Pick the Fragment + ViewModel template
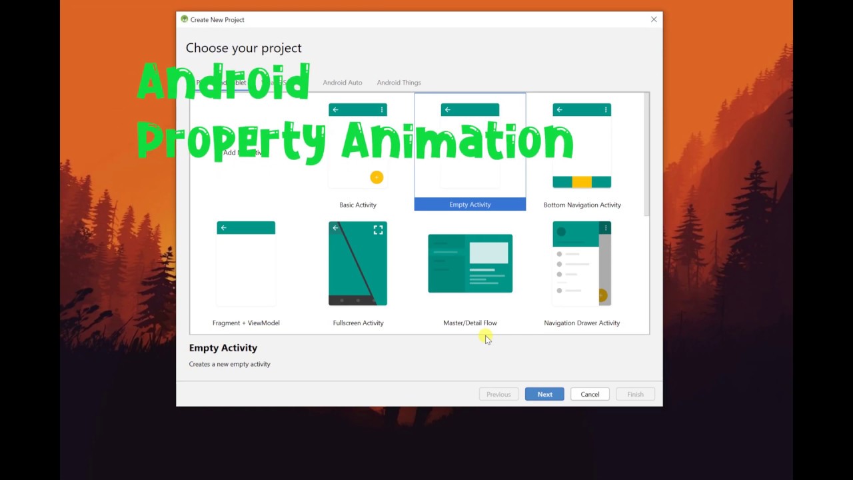 [246, 264]
